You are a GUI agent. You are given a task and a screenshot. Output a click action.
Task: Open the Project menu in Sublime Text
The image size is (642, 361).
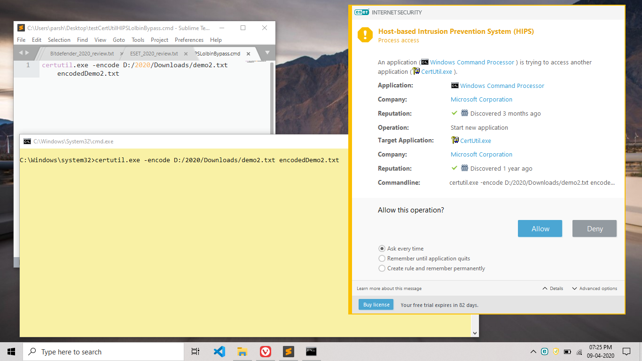pyautogui.click(x=160, y=40)
